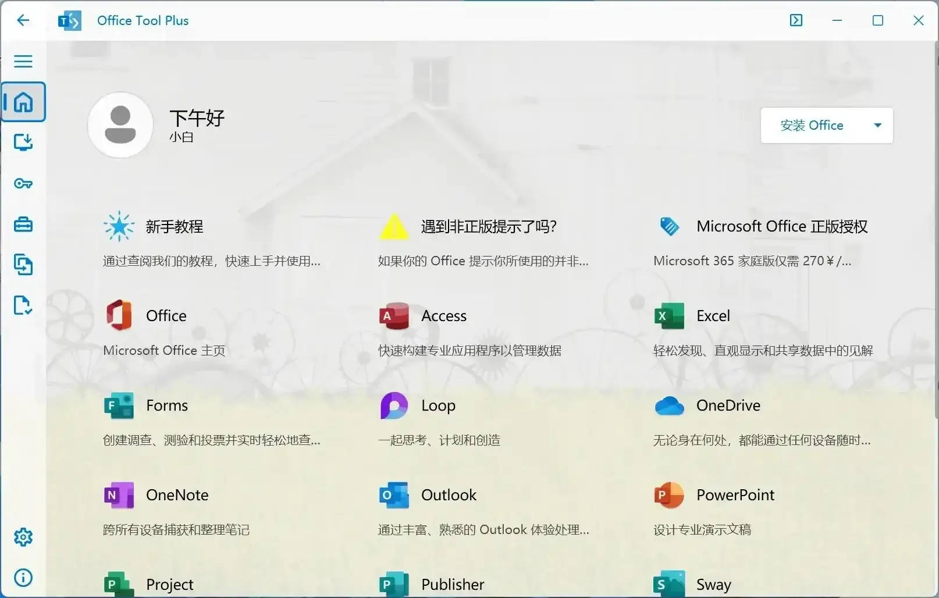
Task: Click the 安装 Office button
Action: click(x=812, y=125)
